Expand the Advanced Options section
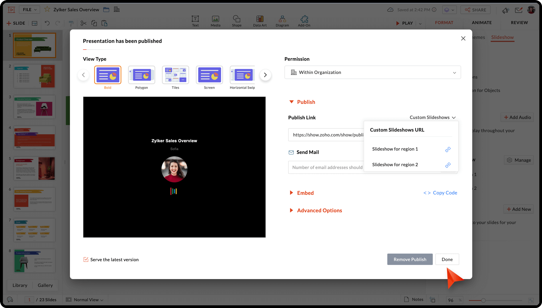 click(319, 210)
